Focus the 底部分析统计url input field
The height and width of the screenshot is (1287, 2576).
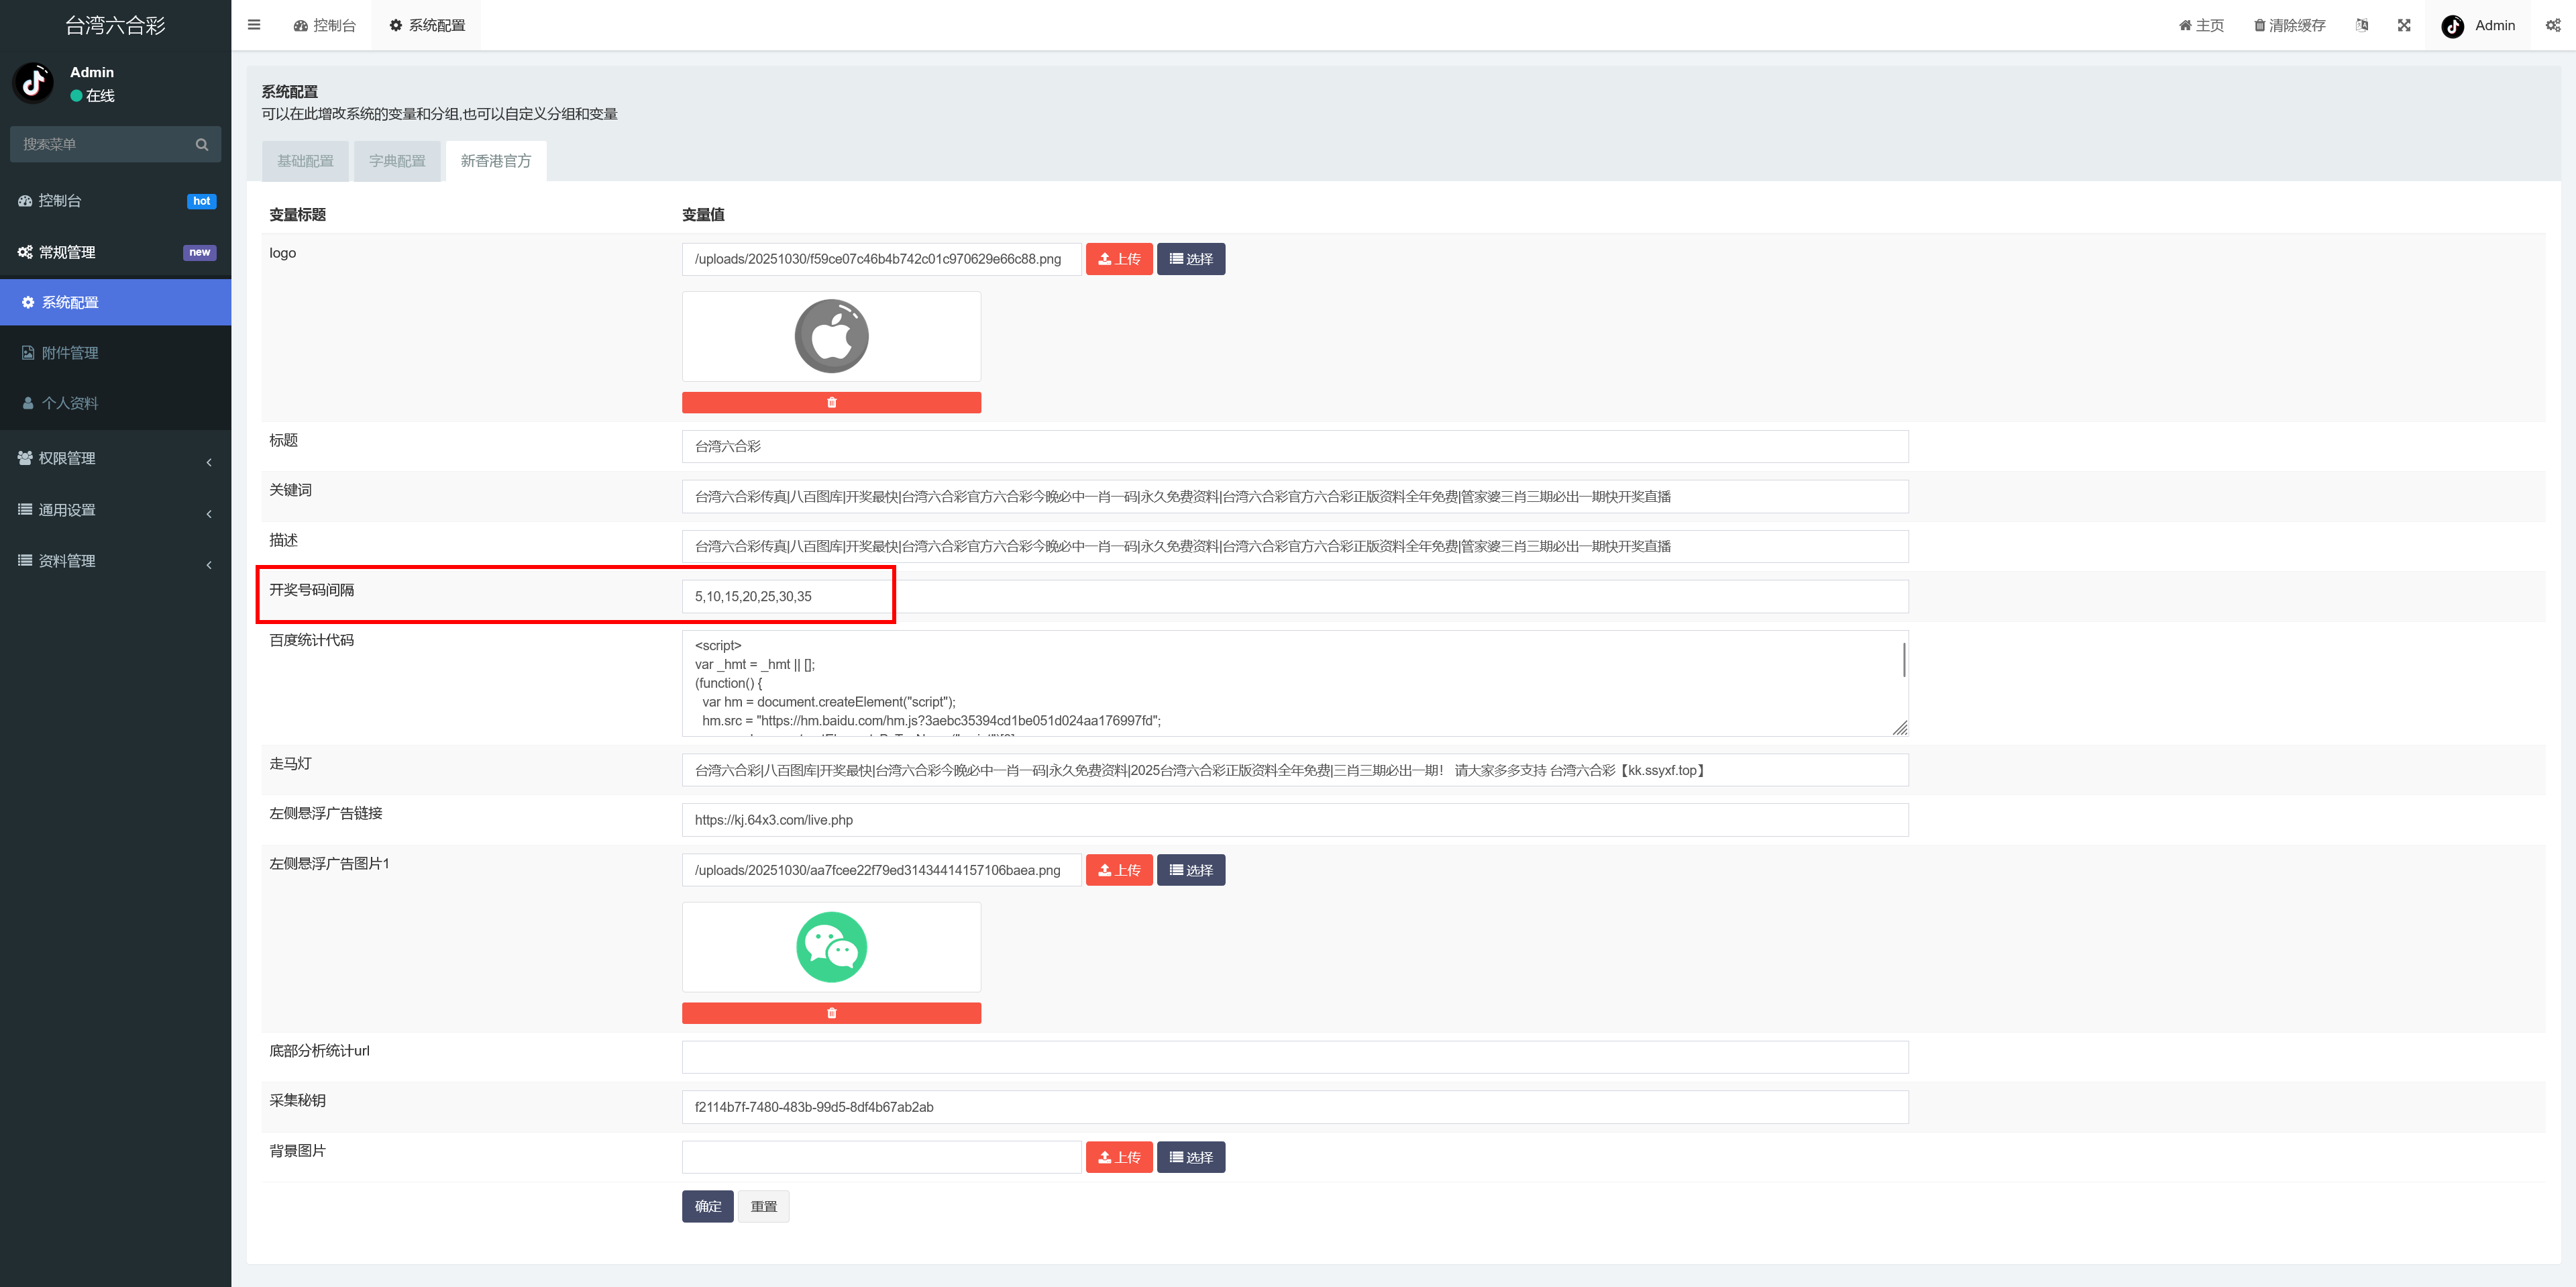point(1295,1057)
